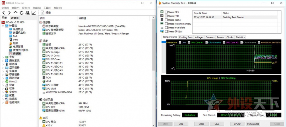Click the Preferences button
The width and height of the screenshot is (286, 127).
[x=253, y=124]
